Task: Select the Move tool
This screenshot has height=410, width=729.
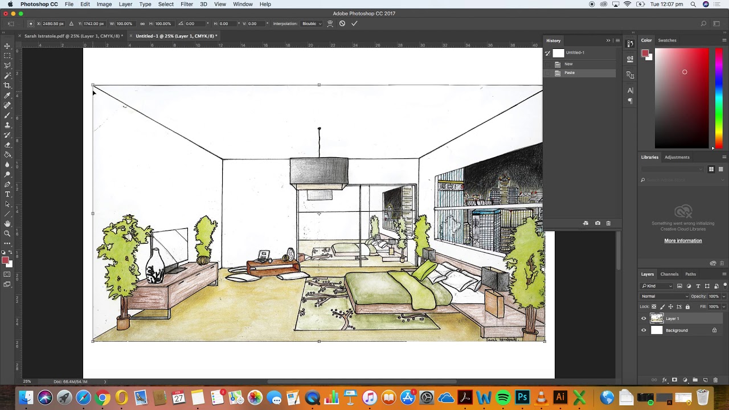Action: click(7, 46)
